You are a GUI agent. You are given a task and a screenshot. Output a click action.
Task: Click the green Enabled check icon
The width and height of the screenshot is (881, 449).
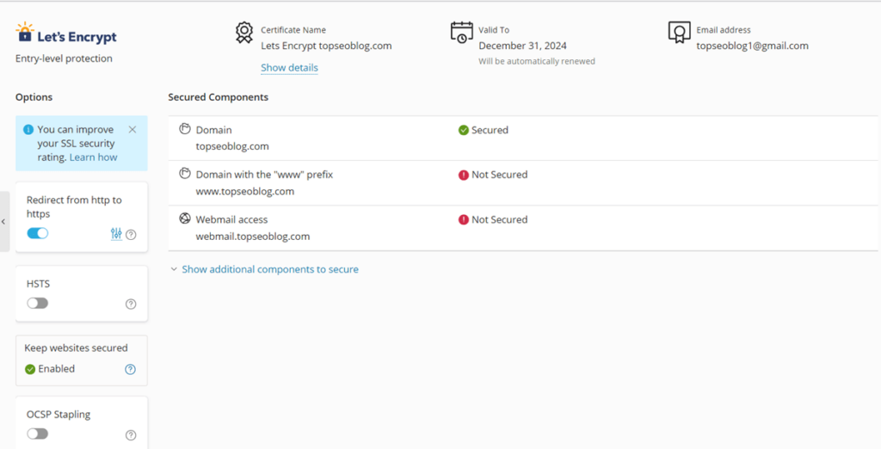(30, 369)
